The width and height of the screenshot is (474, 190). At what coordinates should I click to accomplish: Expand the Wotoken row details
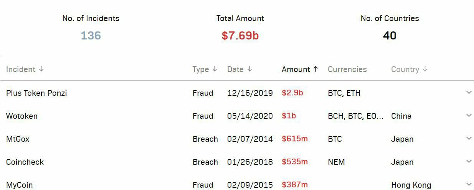click(x=469, y=115)
